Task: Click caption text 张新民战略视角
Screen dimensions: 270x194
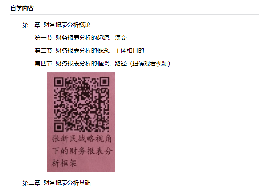Action: [x=82, y=139]
